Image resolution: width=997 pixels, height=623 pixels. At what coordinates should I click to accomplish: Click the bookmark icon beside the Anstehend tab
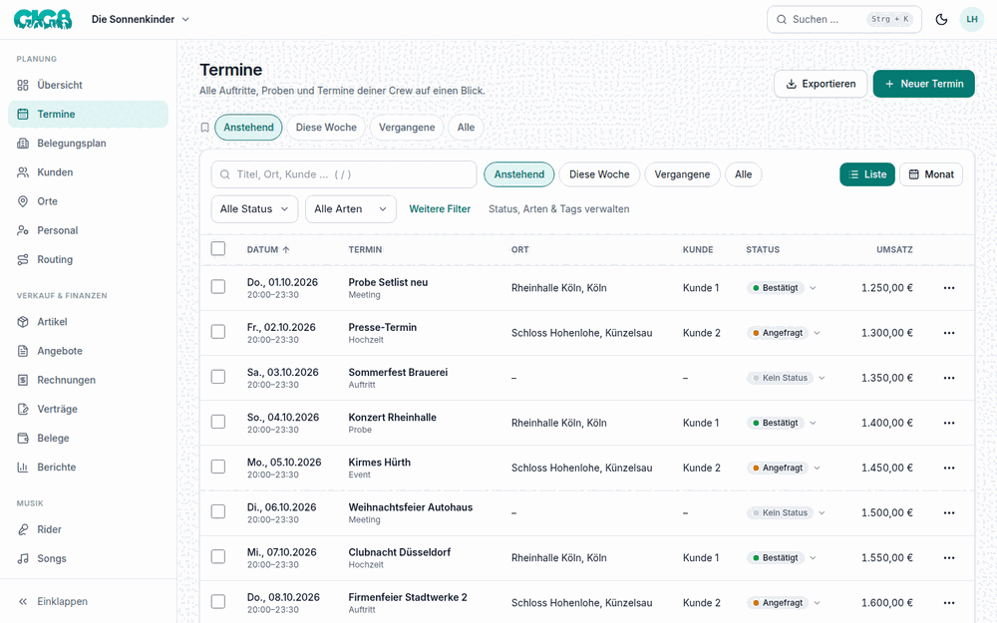pyautogui.click(x=204, y=128)
